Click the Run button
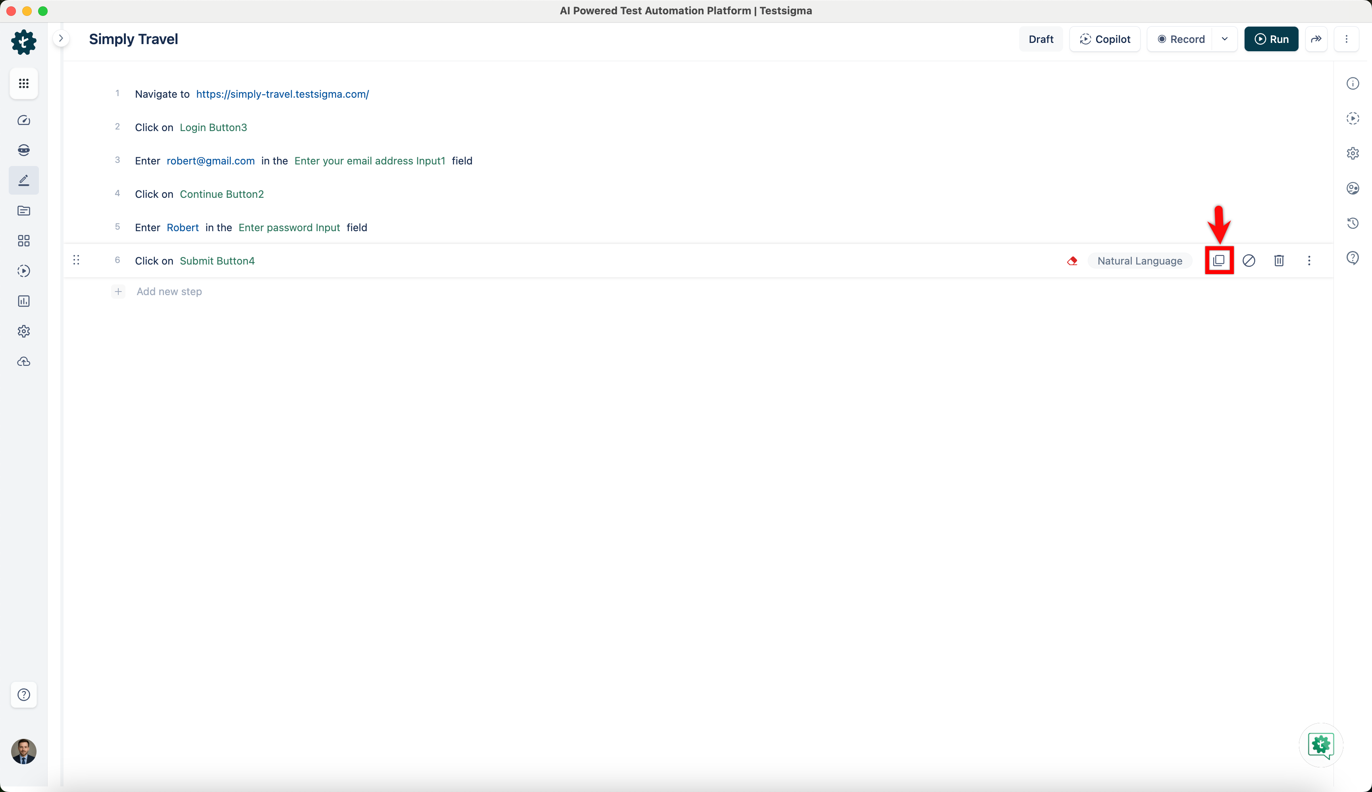The height and width of the screenshot is (792, 1372). (1271, 39)
